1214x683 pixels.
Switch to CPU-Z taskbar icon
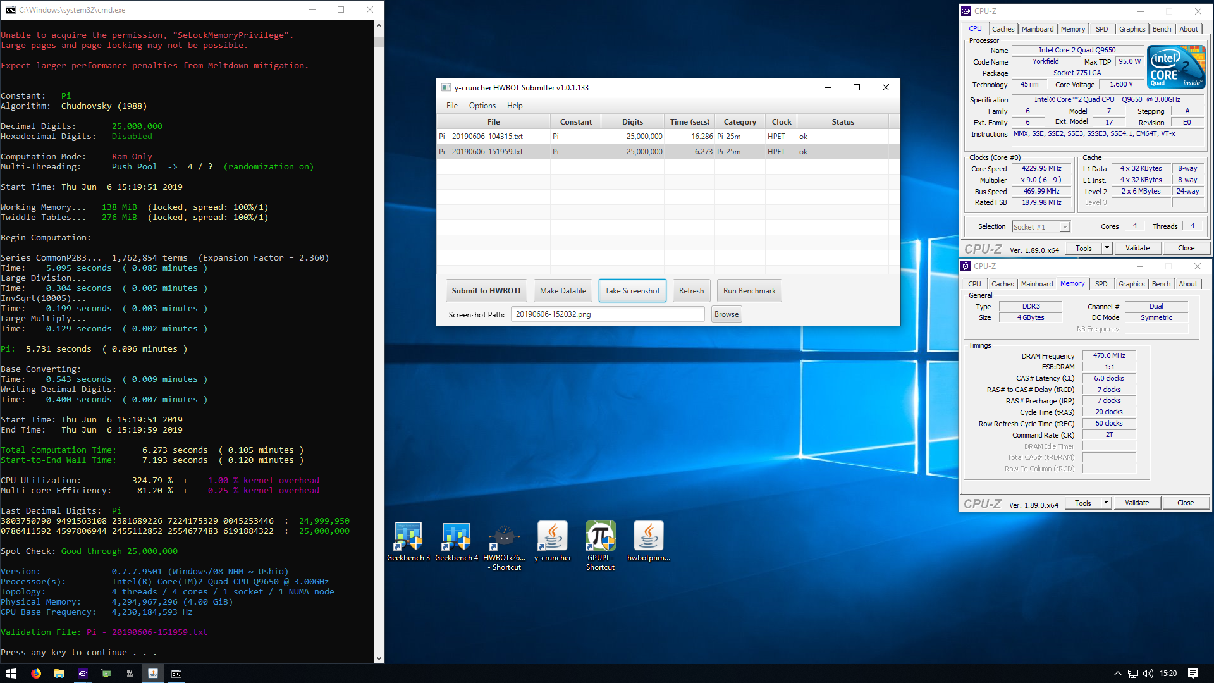(x=83, y=674)
